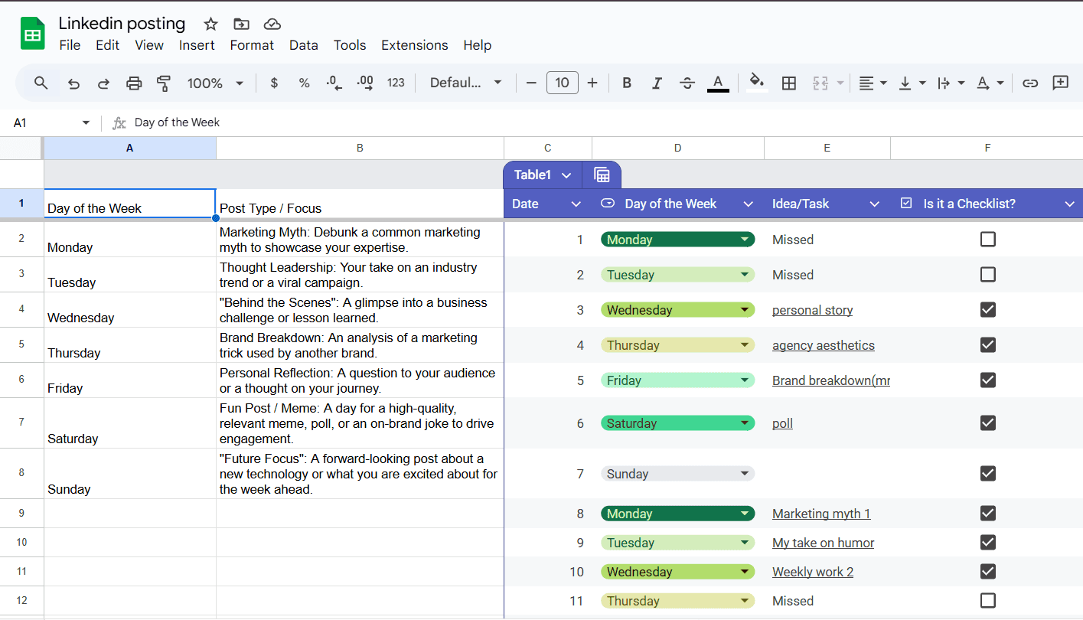Open the text color picker
Screen dimensions: 1083x620
click(718, 83)
